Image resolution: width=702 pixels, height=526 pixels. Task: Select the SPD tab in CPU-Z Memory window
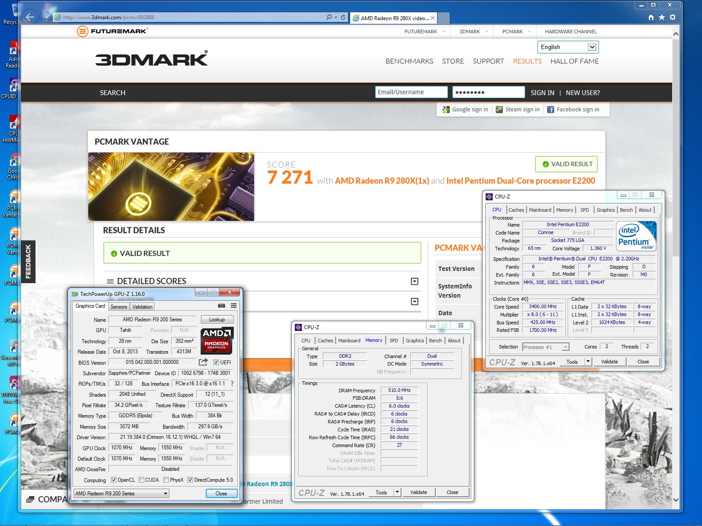click(394, 341)
